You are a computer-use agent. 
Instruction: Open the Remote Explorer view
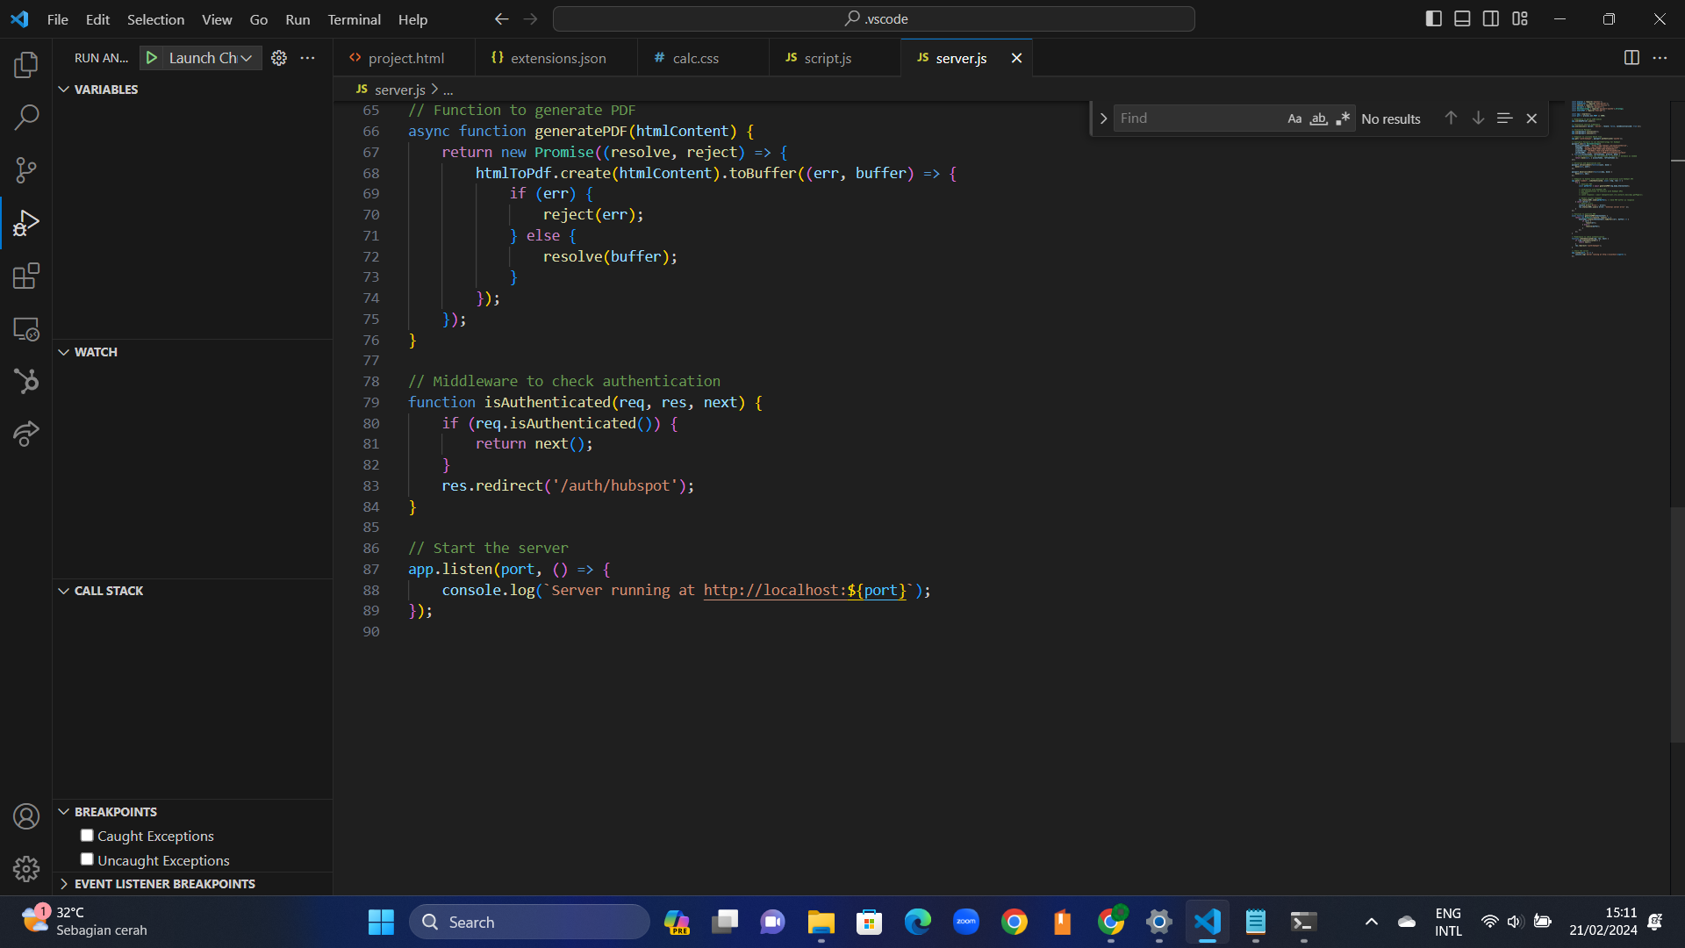(x=26, y=329)
